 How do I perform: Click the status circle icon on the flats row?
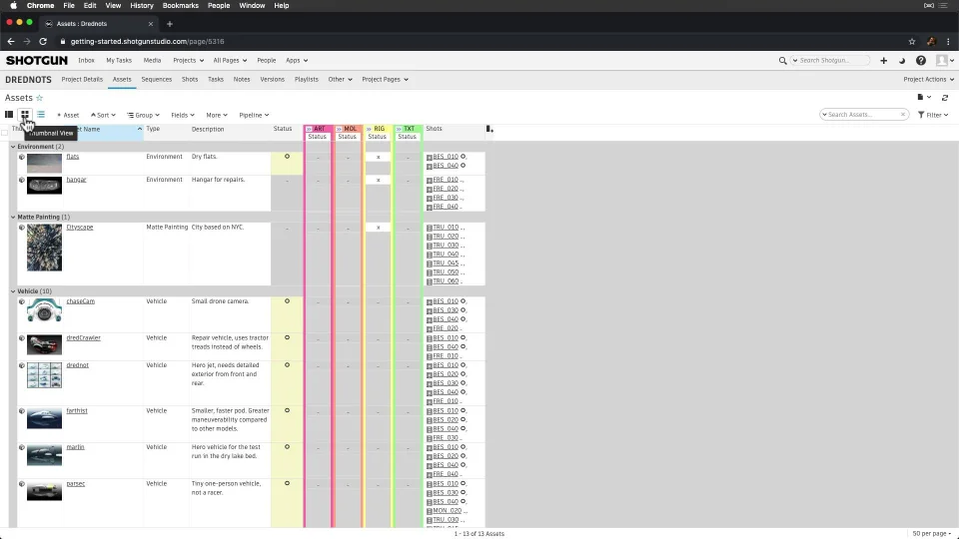click(287, 157)
